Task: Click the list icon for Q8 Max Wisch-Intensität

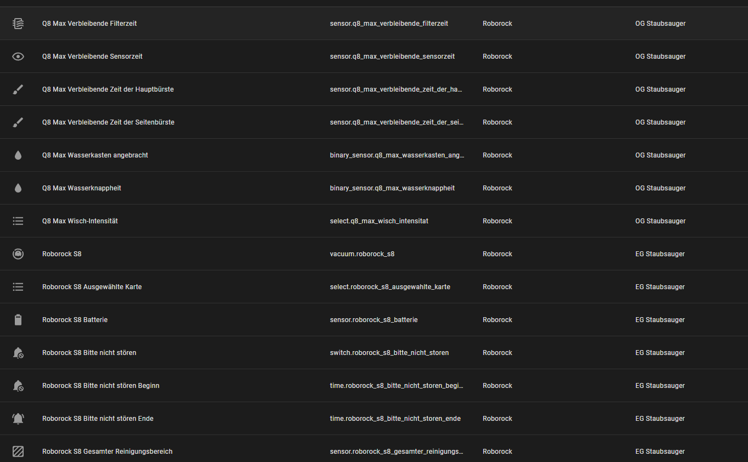Action: (x=18, y=221)
